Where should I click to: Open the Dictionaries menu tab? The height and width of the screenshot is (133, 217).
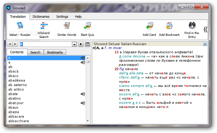(x=41, y=17)
